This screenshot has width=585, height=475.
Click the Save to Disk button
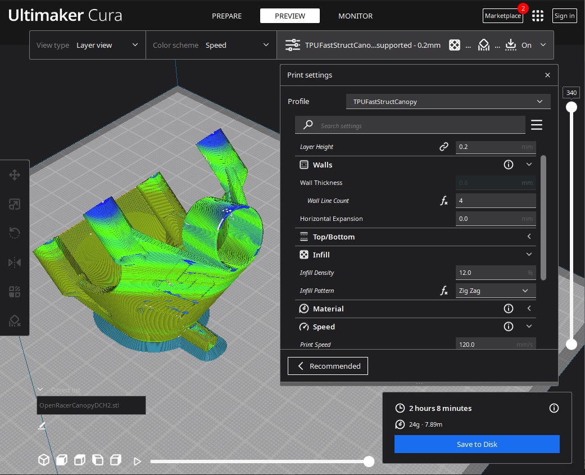(477, 444)
